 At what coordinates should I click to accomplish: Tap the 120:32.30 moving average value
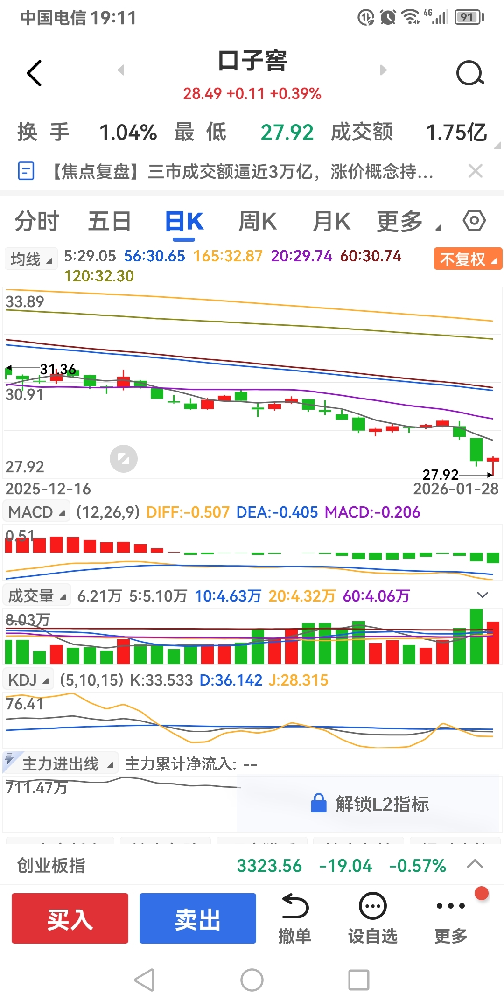point(99,276)
